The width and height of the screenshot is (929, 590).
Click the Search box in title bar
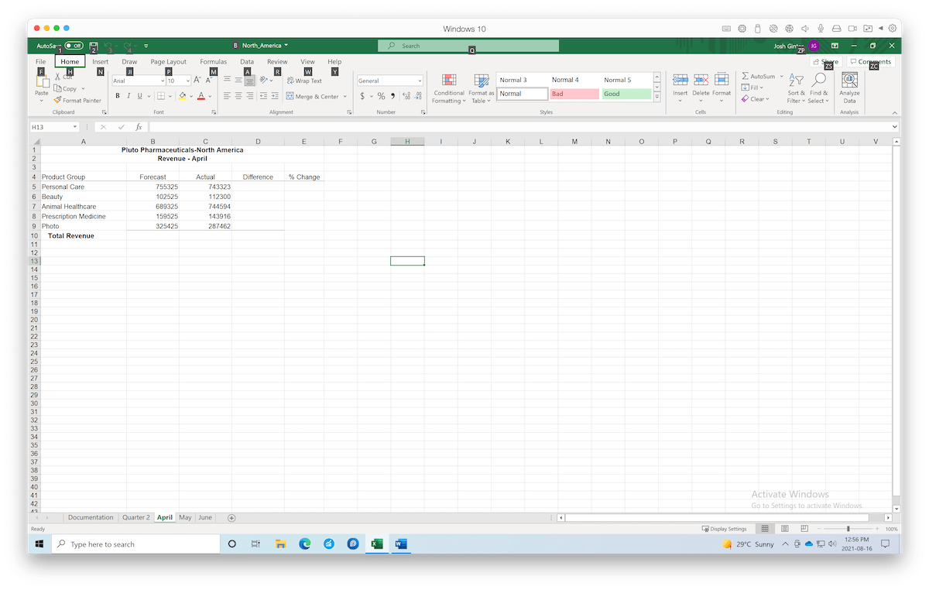[x=468, y=46]
